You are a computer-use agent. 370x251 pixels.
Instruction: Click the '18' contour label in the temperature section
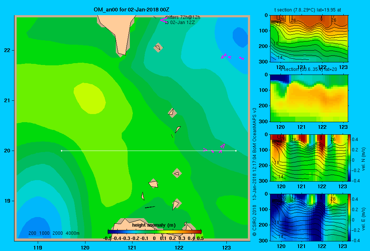tap(276, 44)
